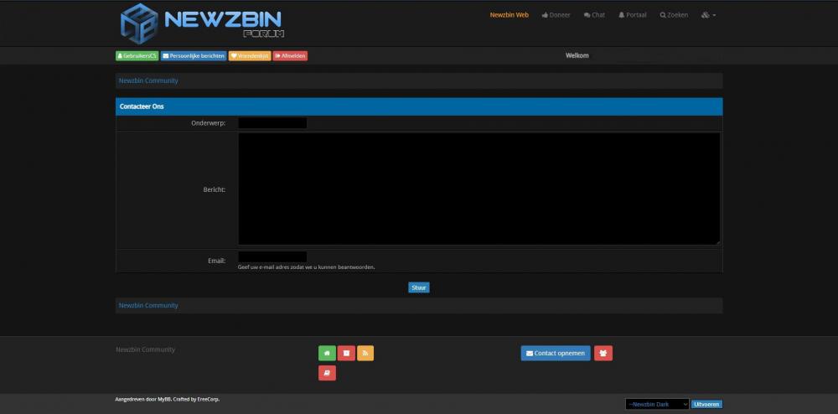Open Persoonlijke berichten
This screenshot has height=414, width=838.
(193, 56)
